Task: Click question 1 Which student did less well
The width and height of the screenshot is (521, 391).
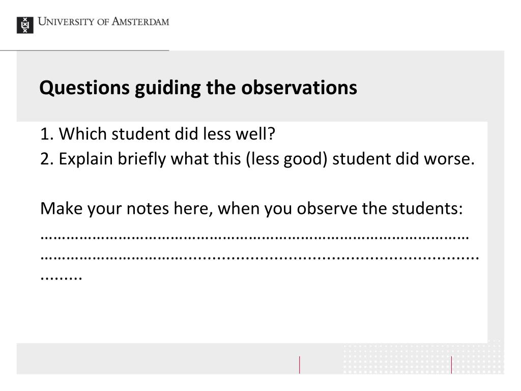Action: click(158, 134)
